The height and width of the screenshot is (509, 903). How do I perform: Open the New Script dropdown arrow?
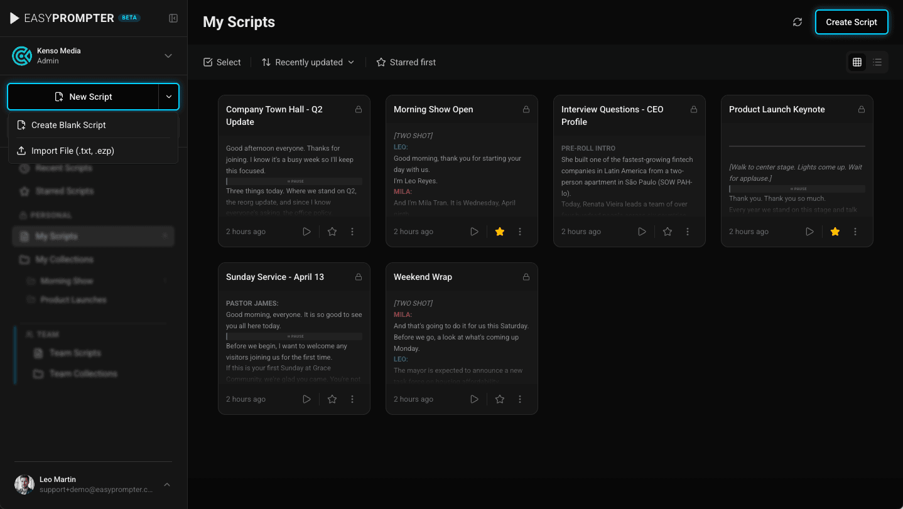click(168, 97)
